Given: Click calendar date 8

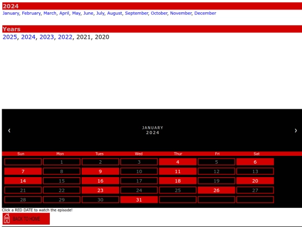Looking at the screenshot, I should pyautogui.click(x=62, y=171).
